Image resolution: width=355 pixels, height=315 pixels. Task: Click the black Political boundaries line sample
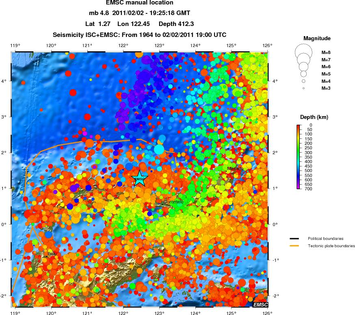pos(294,239)
